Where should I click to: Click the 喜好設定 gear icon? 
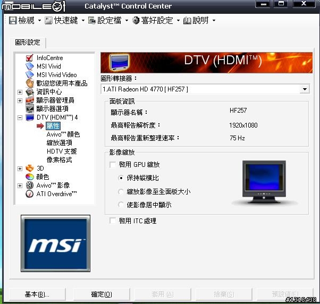coord(136,20)
